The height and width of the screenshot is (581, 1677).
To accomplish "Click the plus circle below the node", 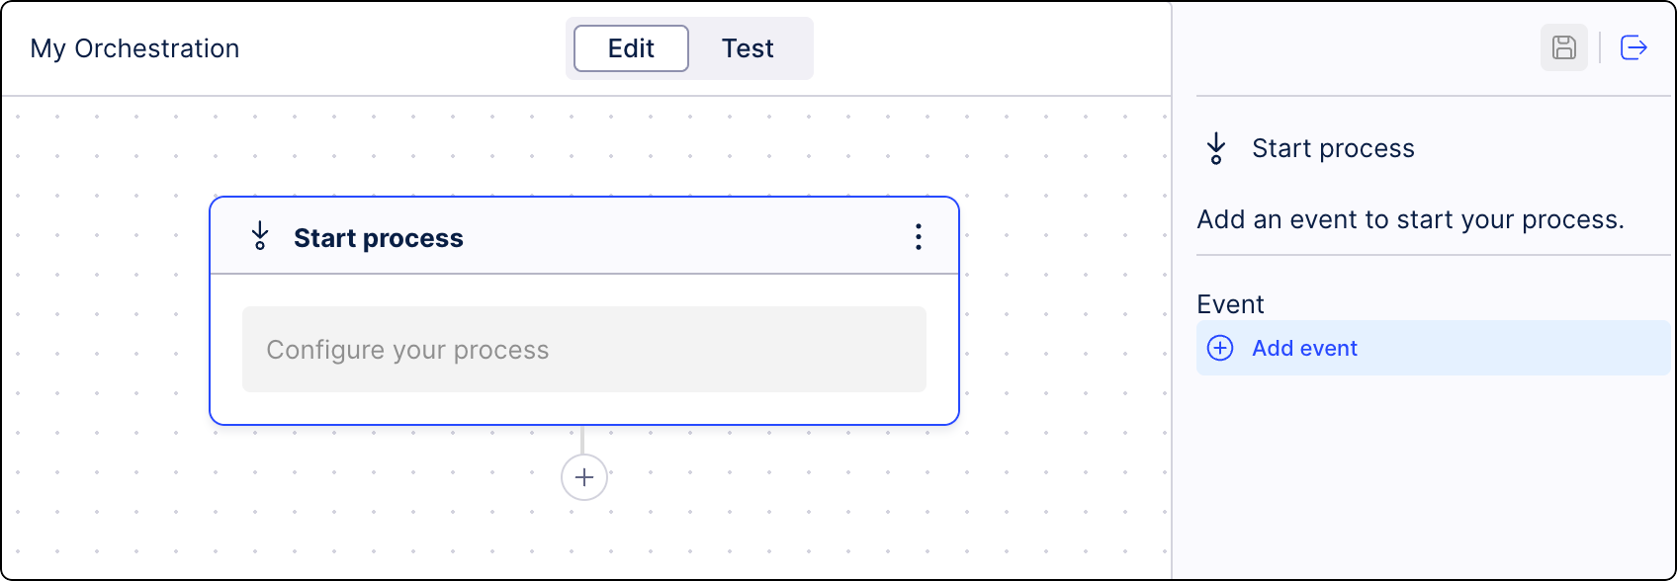I will [x=583, y=477].
